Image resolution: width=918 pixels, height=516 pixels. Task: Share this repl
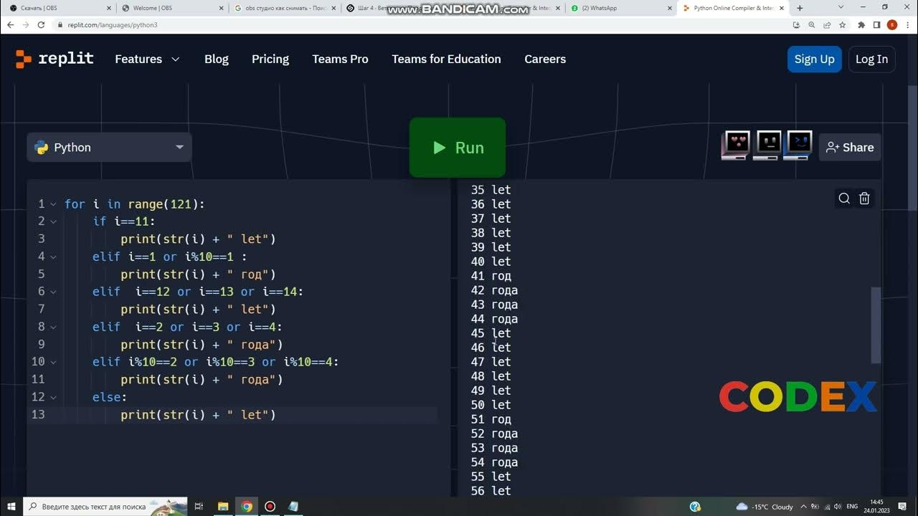850,147
